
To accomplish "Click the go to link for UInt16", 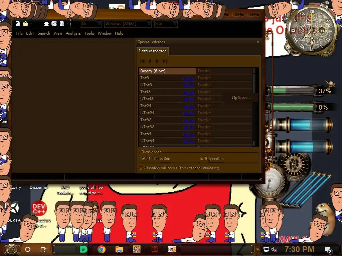I will click(189, 99).
